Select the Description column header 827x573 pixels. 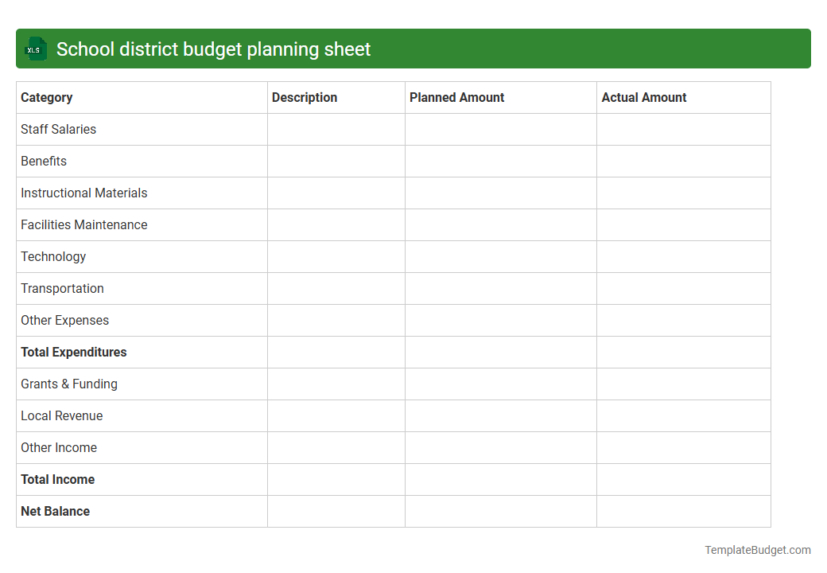tap(305, 97)
